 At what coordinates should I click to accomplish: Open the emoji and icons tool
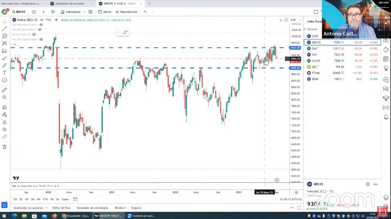click(5, 80)
